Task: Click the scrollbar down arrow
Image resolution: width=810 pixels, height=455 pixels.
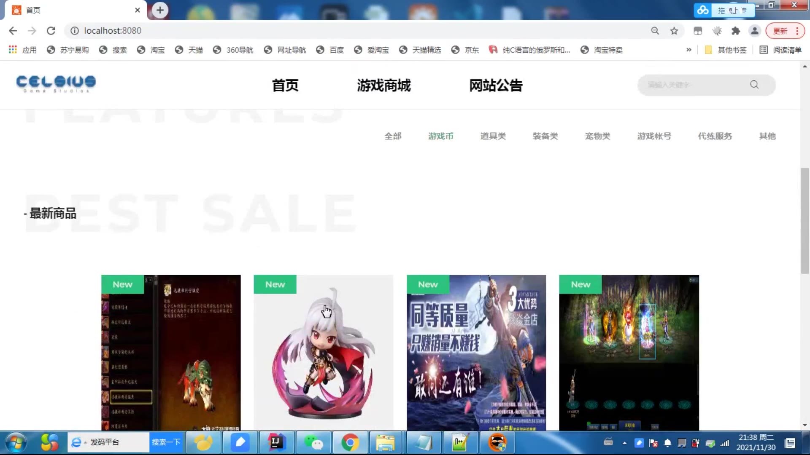Action: tap(805, 426)
